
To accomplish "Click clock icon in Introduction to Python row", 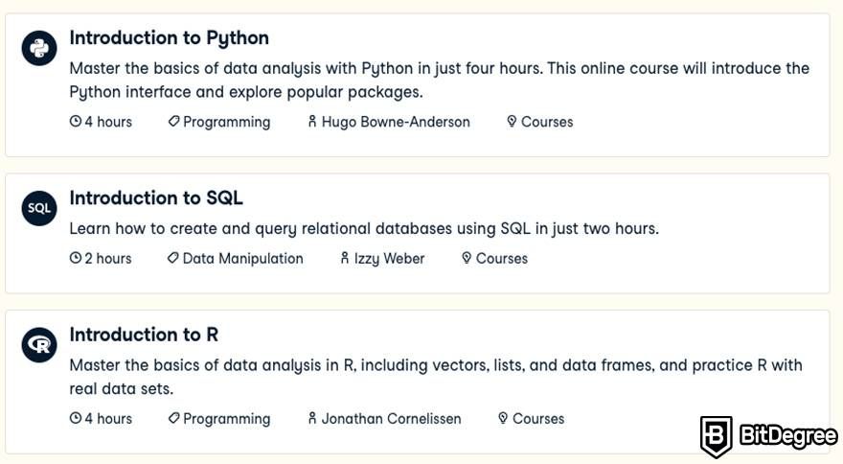I will (x=76, y=122).
